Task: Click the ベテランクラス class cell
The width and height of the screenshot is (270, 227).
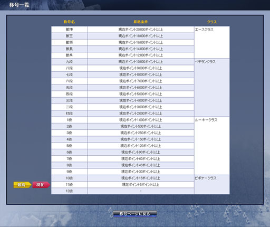Action: click(212, 88)
